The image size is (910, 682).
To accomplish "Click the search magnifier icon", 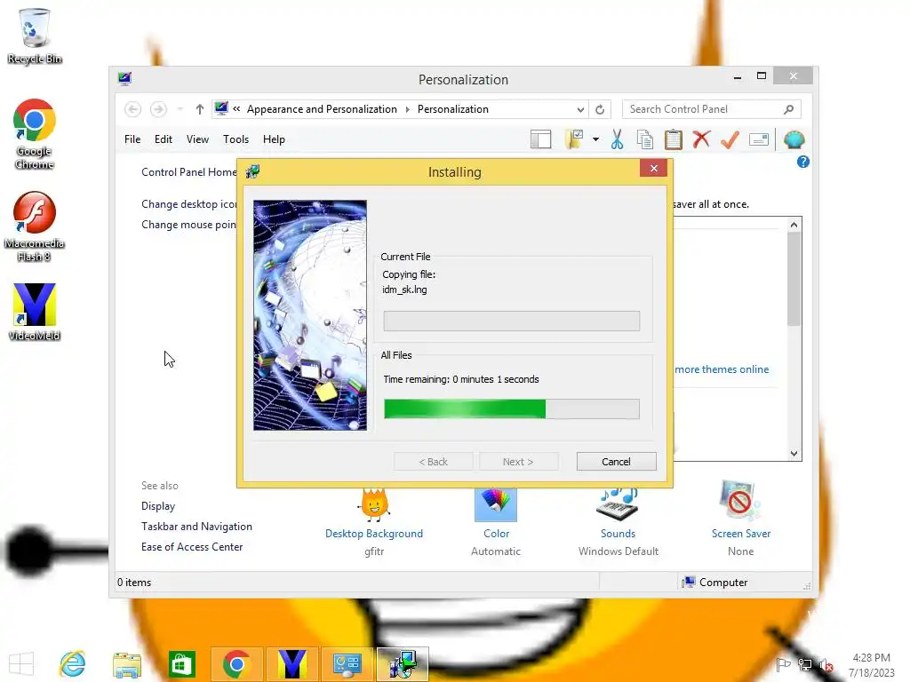I will pos(788,109).
